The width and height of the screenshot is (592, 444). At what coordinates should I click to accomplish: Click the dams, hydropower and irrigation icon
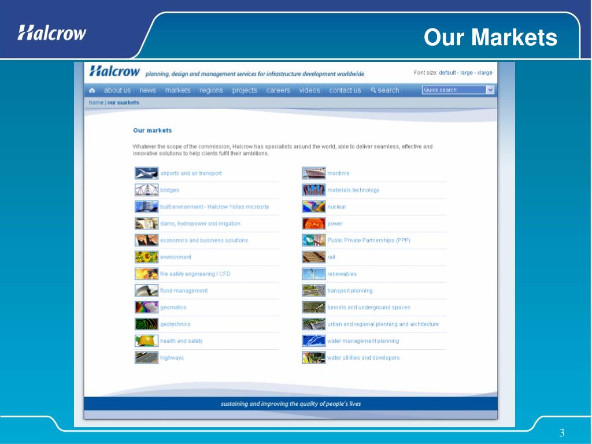click(146, 224)
